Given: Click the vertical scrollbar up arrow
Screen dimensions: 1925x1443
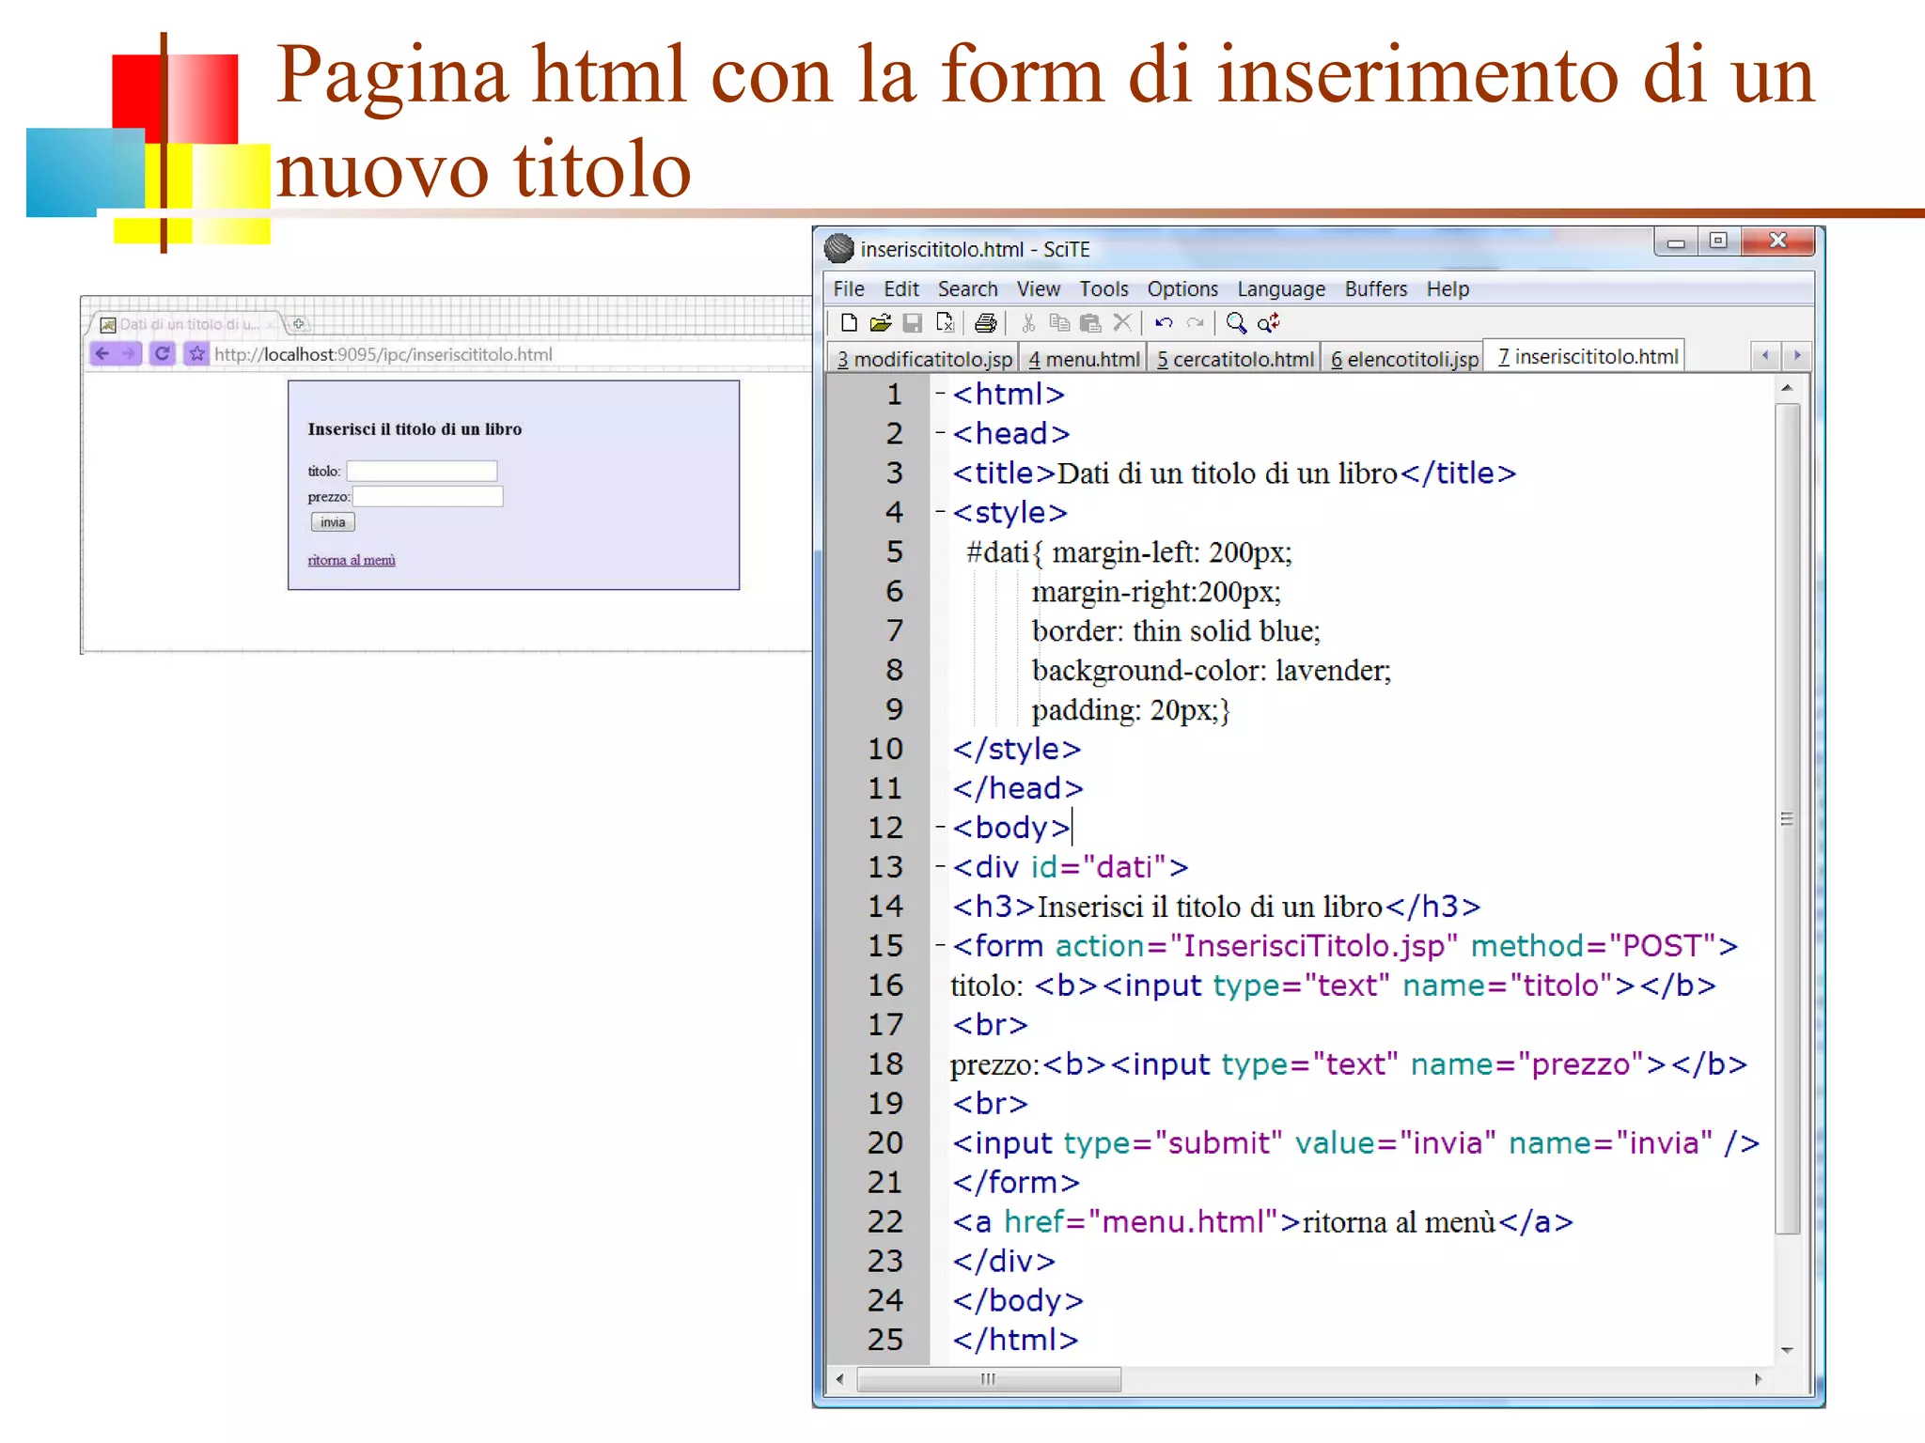Looking at the screenshot, I should [1788, 388].
